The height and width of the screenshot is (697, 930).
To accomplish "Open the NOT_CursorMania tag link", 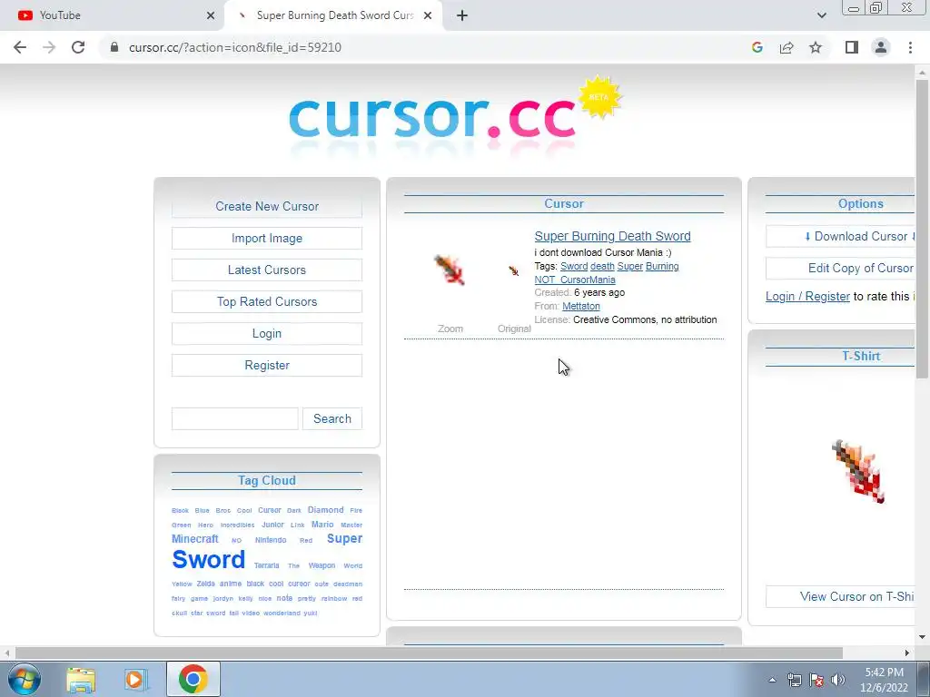I will point(575,280).
